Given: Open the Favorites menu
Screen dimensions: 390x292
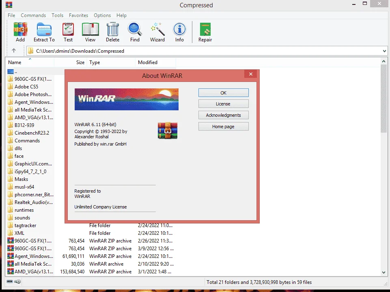Looking at the screenshot, I should [x=78, y=15].
